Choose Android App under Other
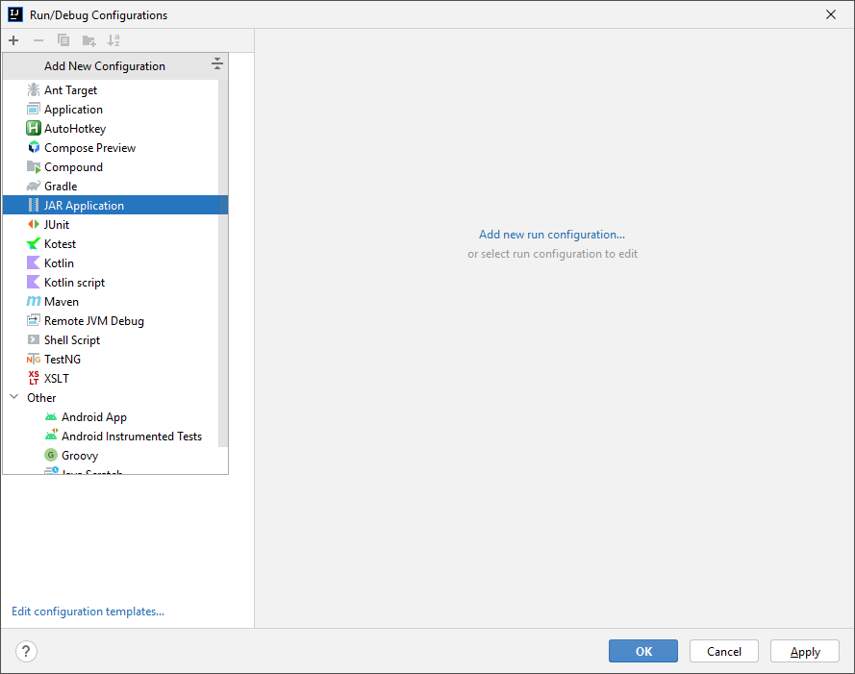Screen dimensions: 855x674 (95, 416)
